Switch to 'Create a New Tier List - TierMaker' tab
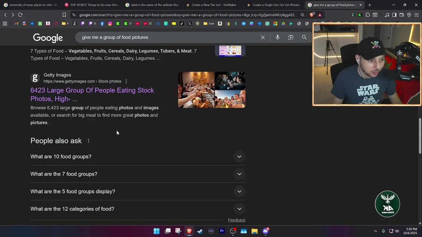 214,5
